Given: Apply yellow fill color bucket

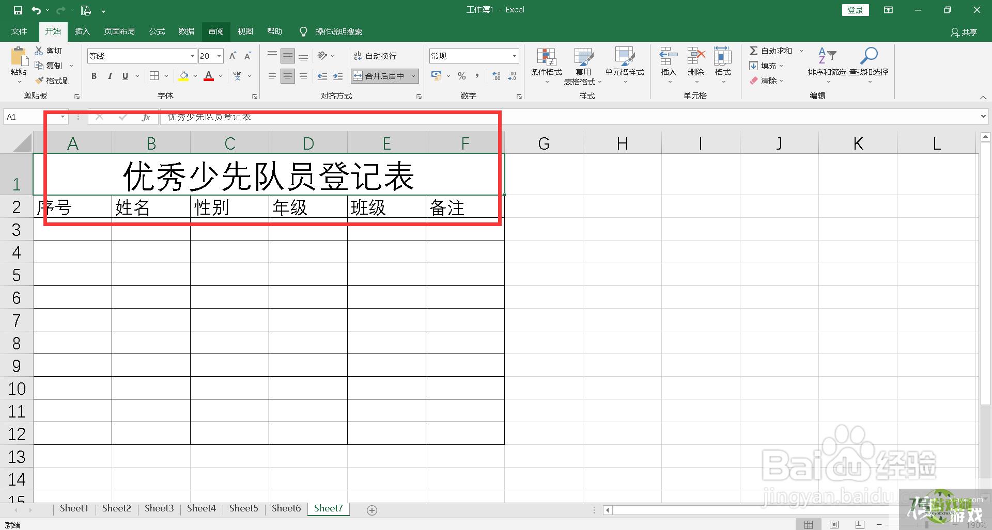Looking at the screenshot, I should [183, 76].
